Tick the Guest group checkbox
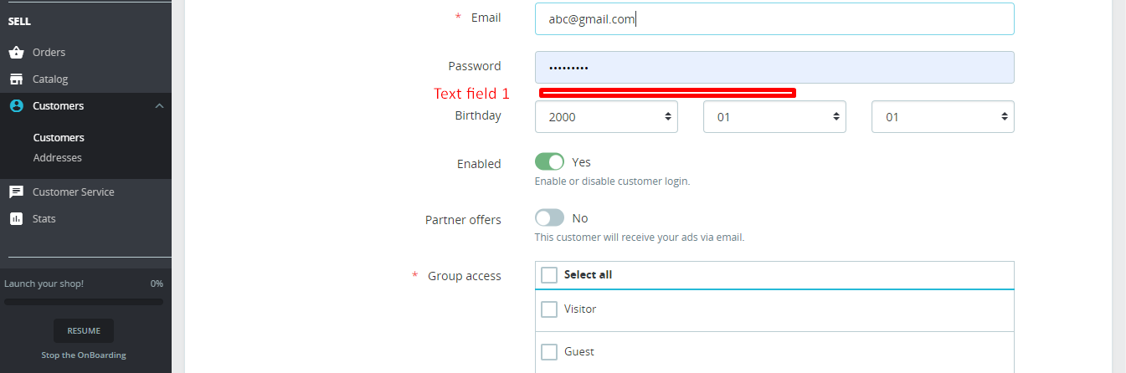Image resolution: width=1126 pixels, height=373 pixels. tap(549, 352)
